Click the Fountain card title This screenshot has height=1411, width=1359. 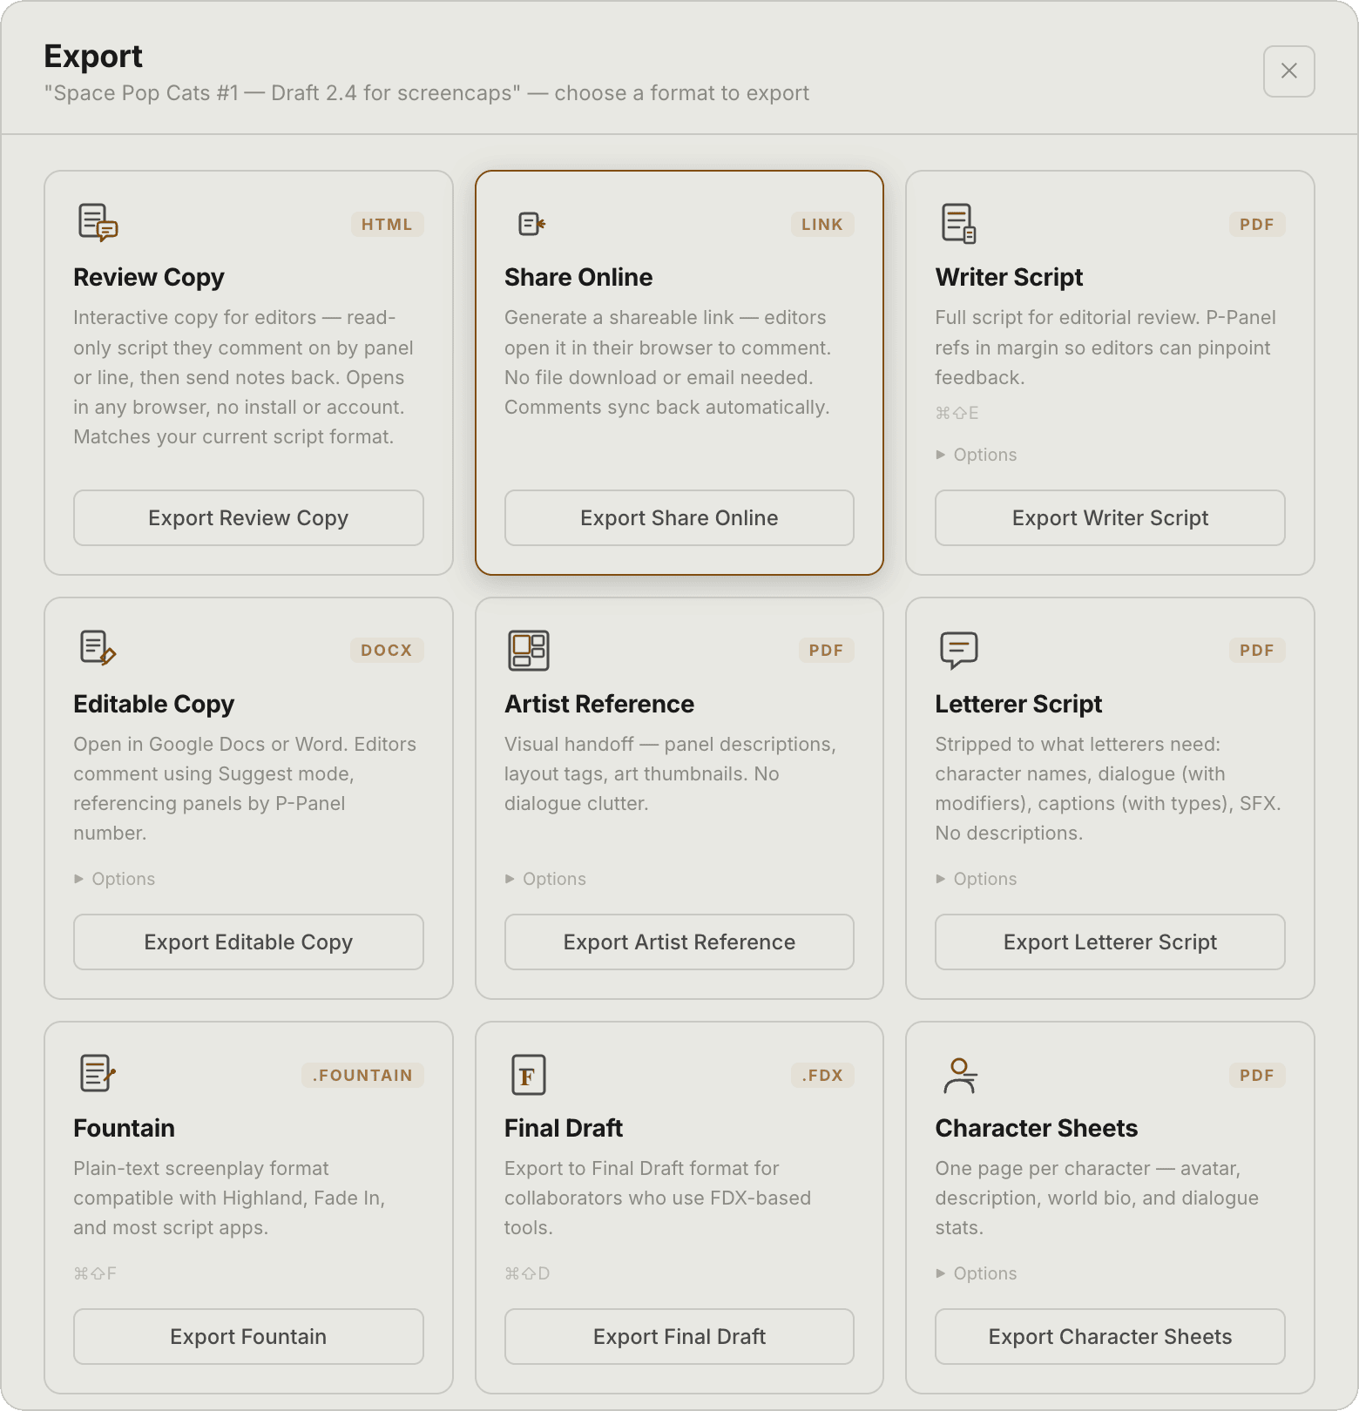click(x=124, y=1128)
